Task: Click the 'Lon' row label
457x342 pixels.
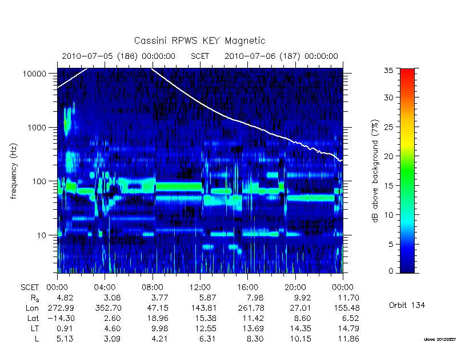Action: click(x=33, y=308)
